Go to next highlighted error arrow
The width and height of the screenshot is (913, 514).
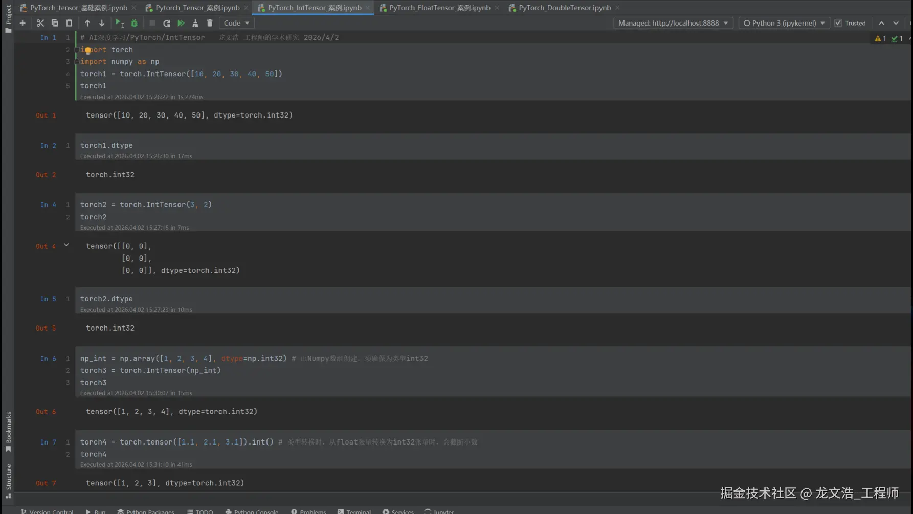pyautogui.click(x=896, y=23)
